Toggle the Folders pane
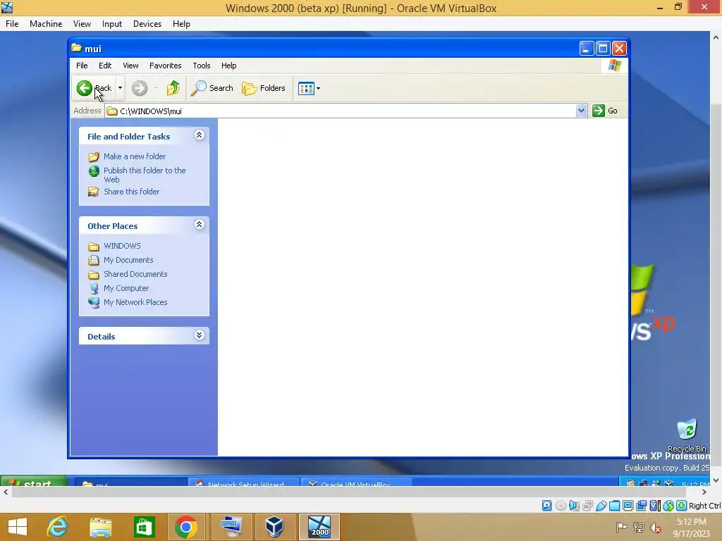The width and height of the screenshot is (722, 541). (264, 88)
